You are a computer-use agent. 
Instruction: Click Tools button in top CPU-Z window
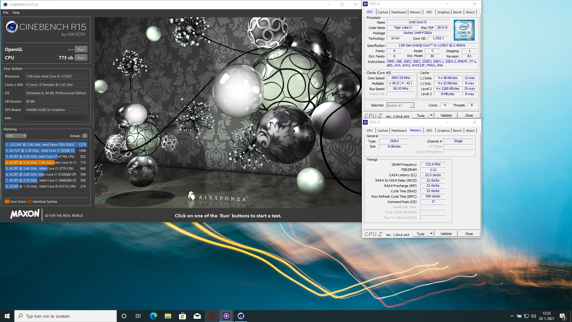click(421, 116)
